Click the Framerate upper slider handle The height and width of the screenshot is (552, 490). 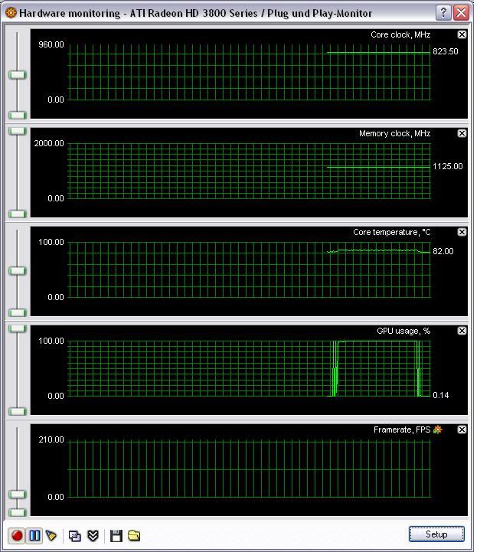click(18, 495)
